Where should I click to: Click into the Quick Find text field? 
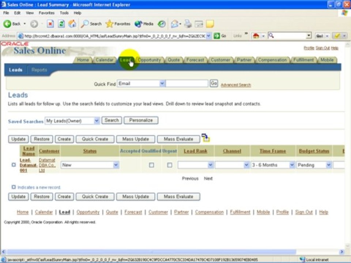187,83
